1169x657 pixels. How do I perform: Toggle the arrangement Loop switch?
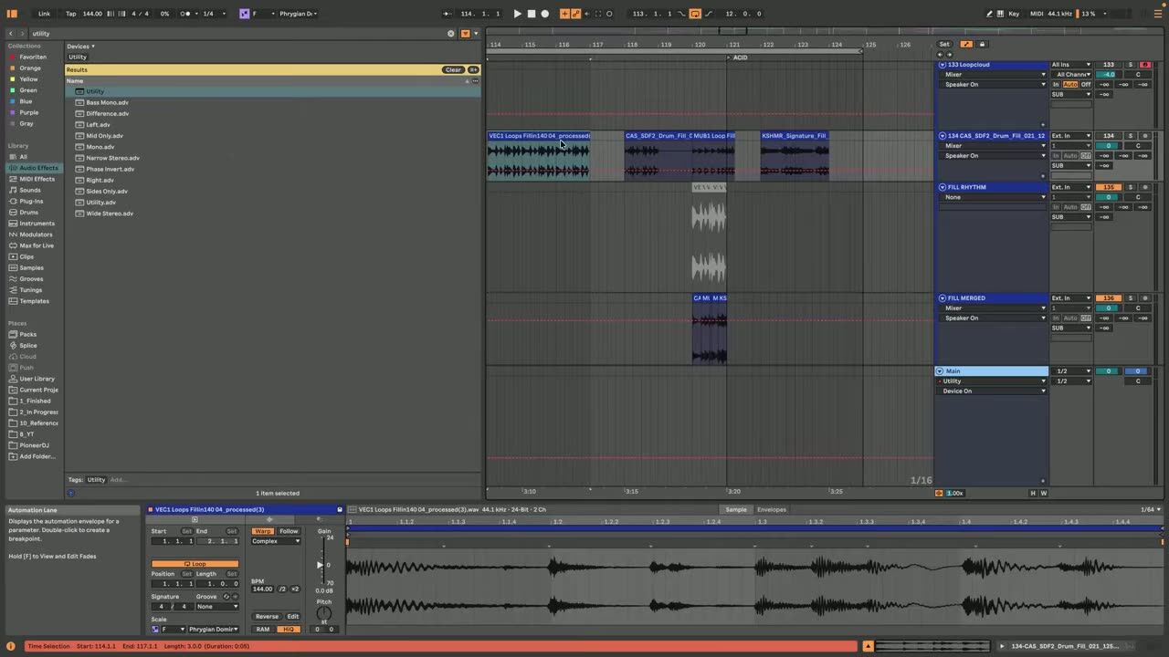tap(695, 14)
